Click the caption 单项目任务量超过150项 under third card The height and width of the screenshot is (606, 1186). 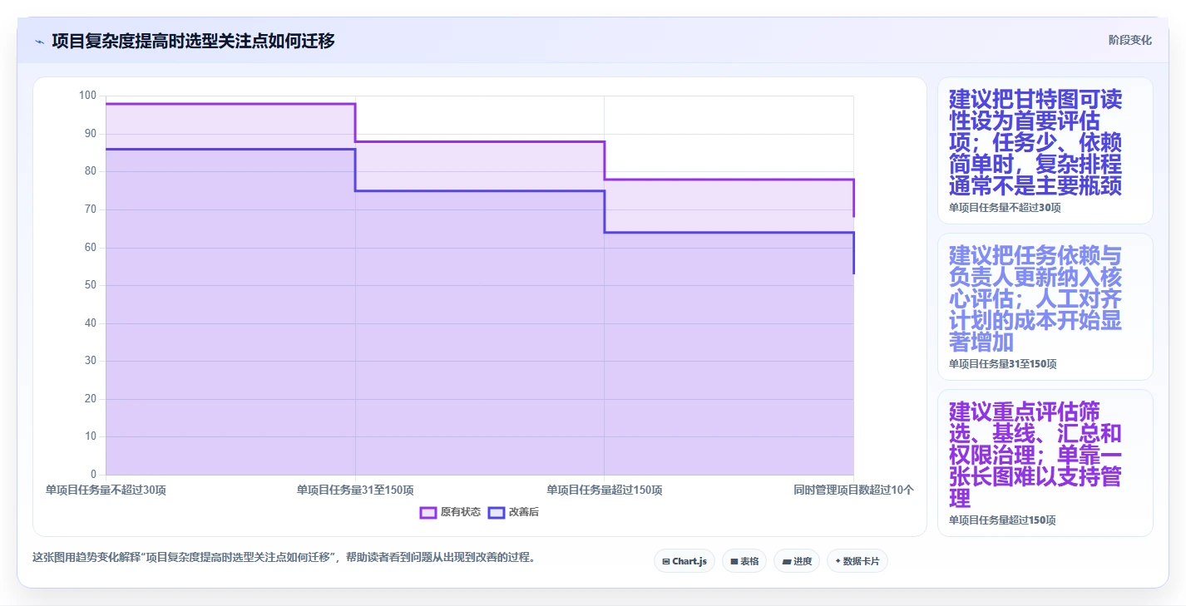pyautogui.click(x=1002, y=520)
